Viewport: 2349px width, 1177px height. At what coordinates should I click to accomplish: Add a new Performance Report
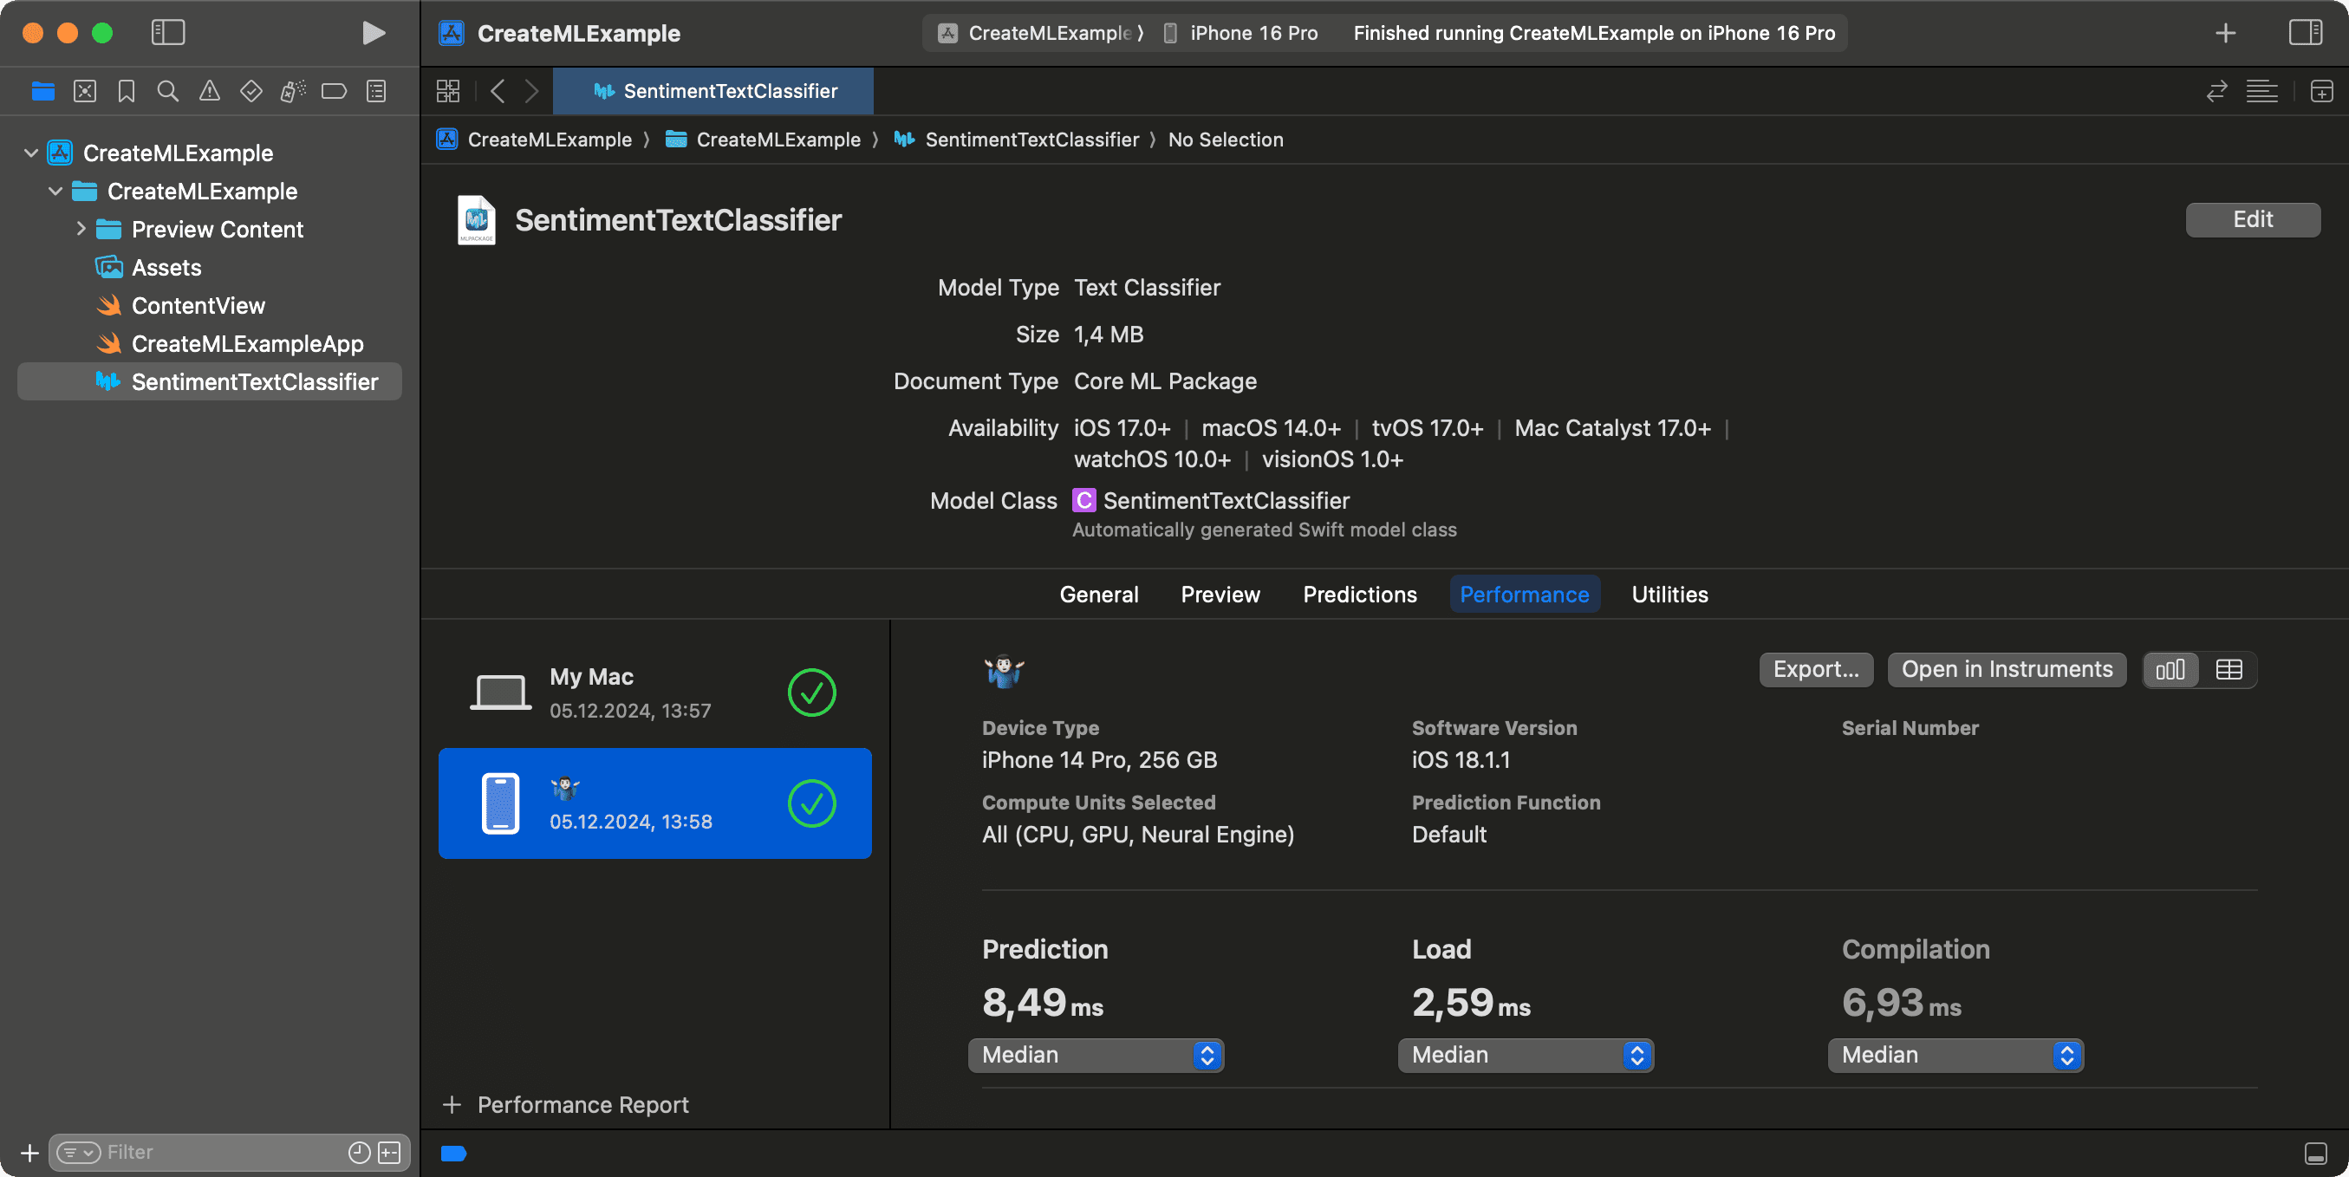tap(565, 1105)
